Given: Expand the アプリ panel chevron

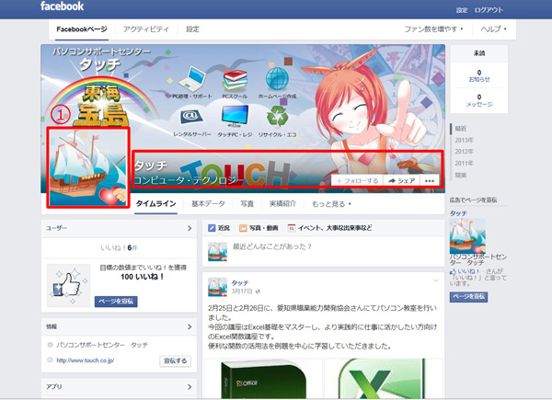Looking at the screenshot, I should click(190, 386).
